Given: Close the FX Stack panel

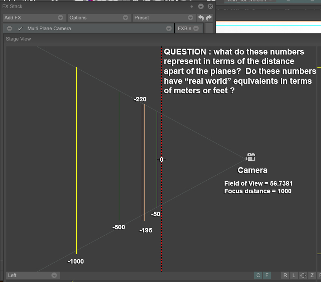Looking at the screenshot, I should point(210,7).
